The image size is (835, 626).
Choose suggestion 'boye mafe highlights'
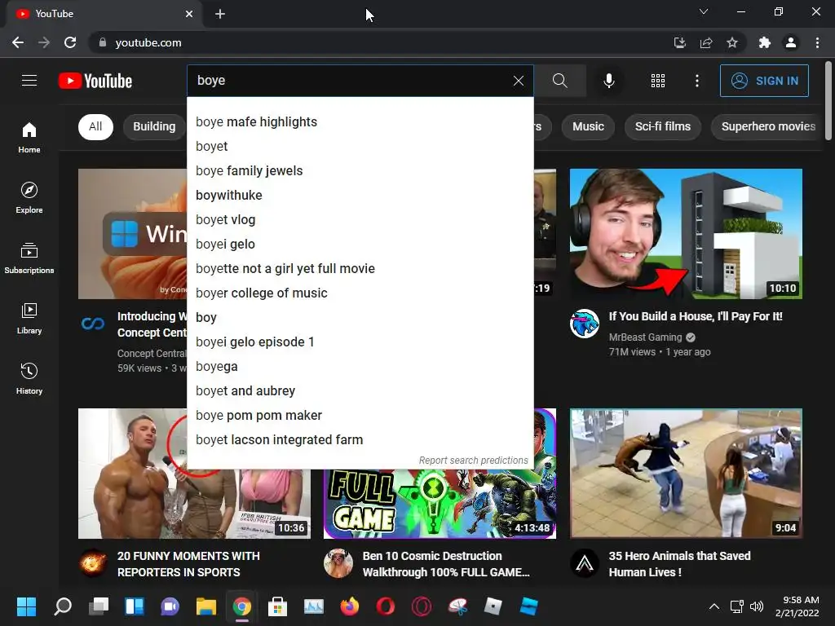click(x=360, y=122)
